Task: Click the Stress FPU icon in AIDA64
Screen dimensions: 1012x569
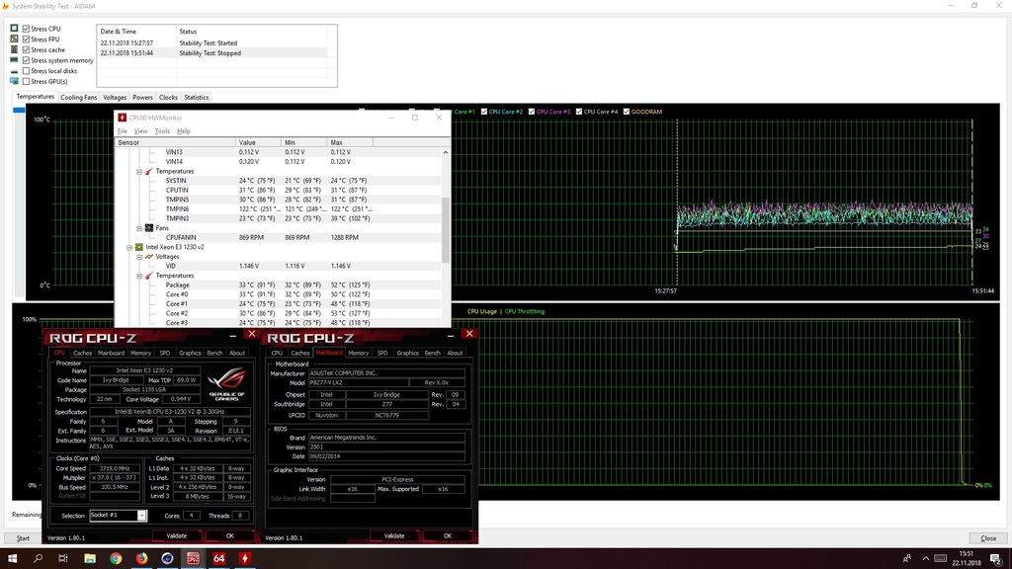Action: [x=14, y=40]
